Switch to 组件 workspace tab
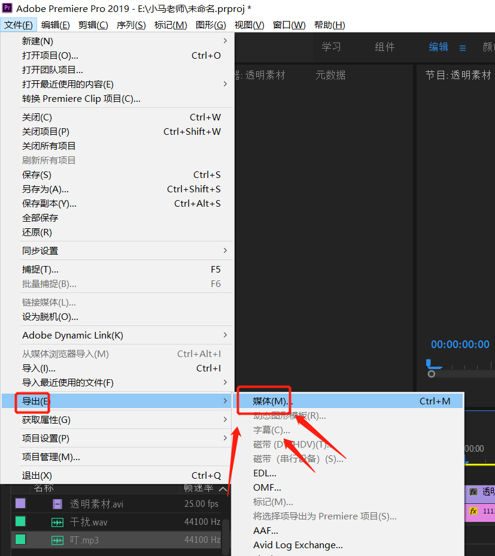 click(385, 47)
